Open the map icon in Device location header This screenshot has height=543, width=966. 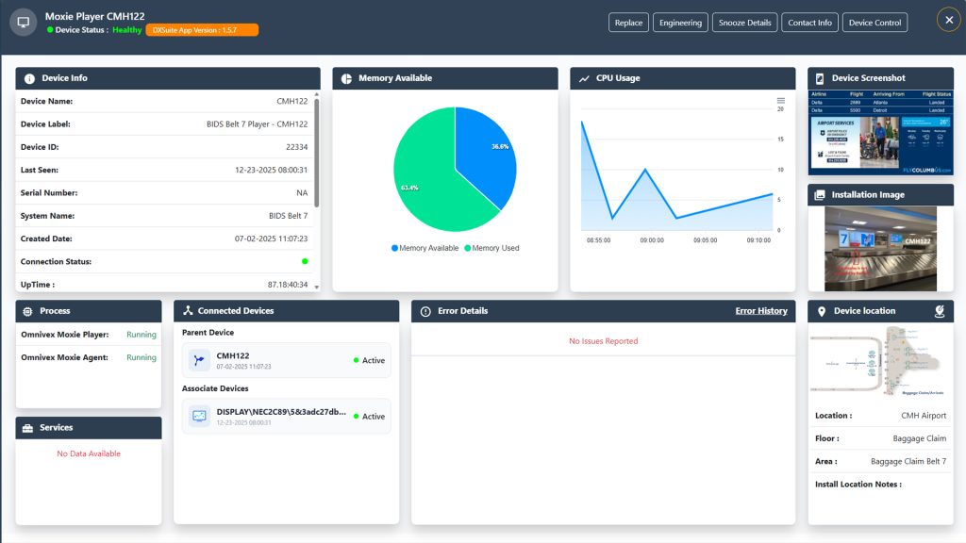tap(939, 310)
